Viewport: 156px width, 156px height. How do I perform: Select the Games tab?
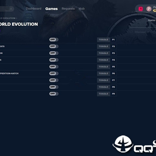[52, 9]
